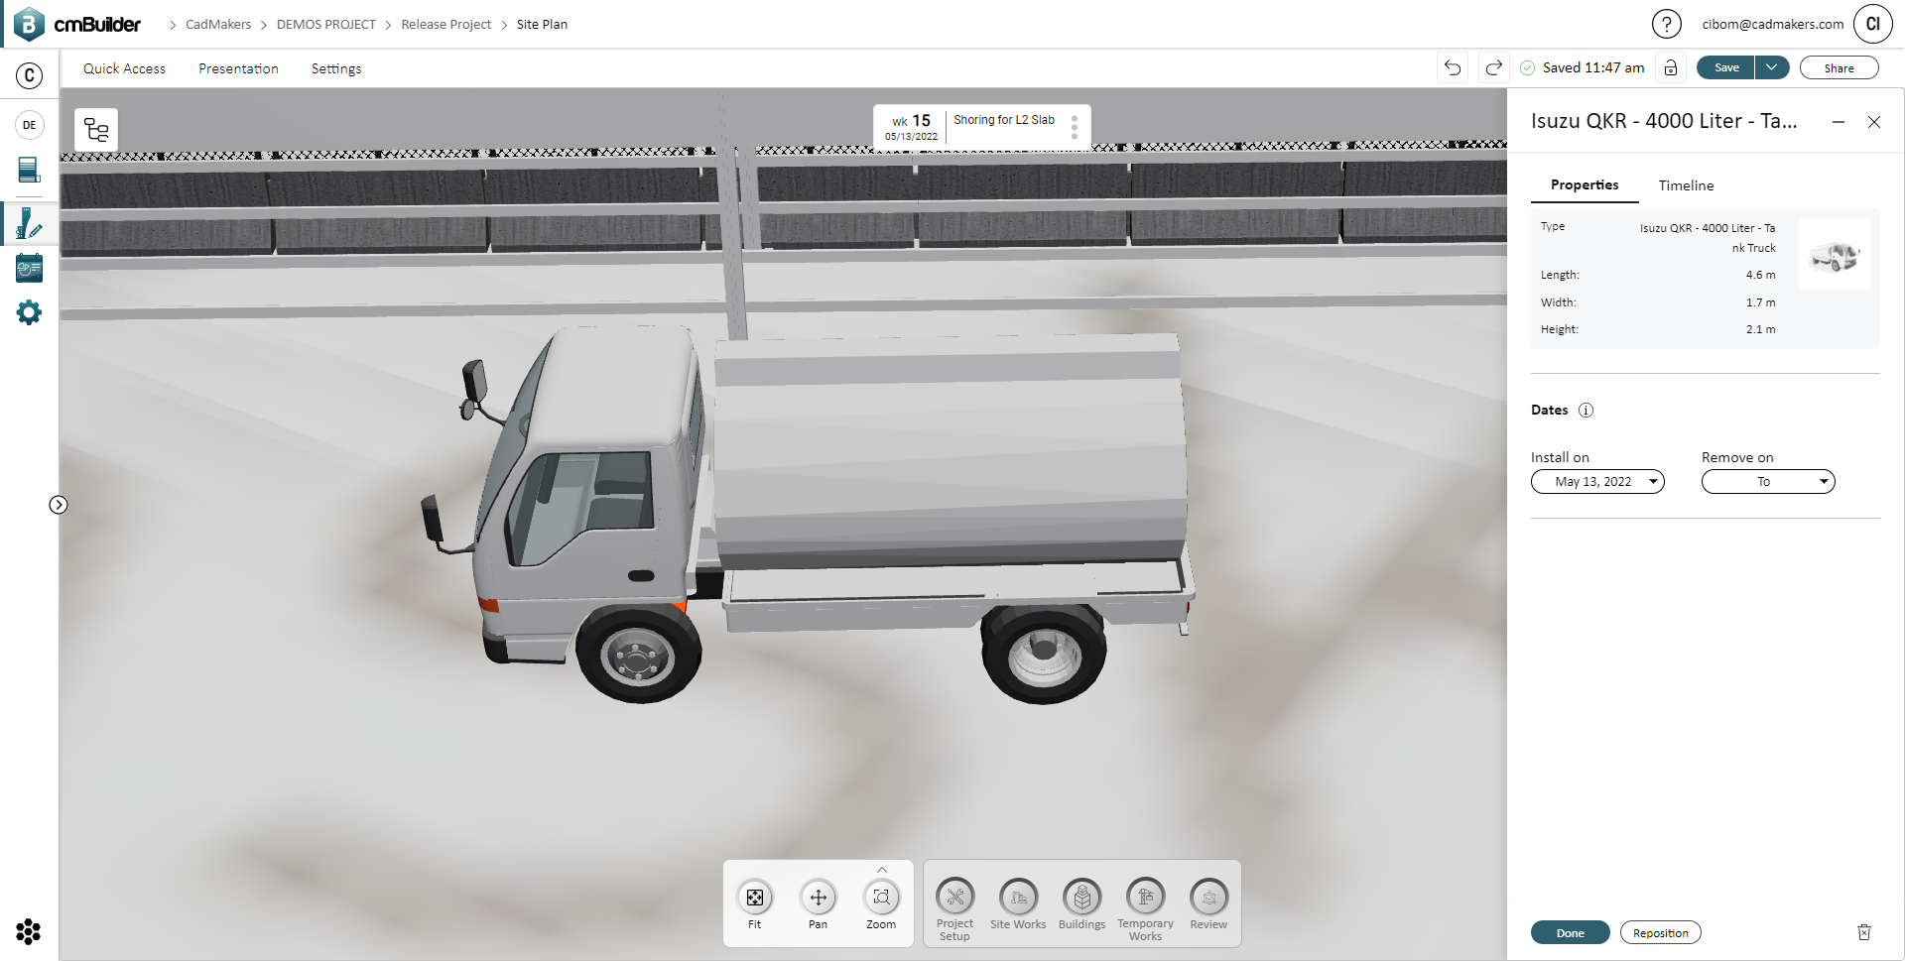This screenshot has width=1905, height=961.
Task: Click the tank truck thumbnail image
Action: pyautogui.click(x=1835, y=254)
